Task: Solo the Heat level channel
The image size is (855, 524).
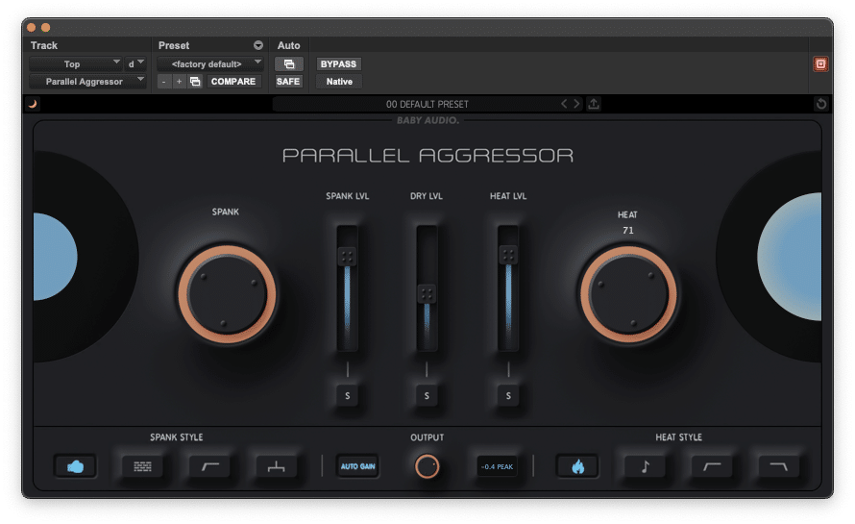Action: pyautogui.click(x=508, y=396)
